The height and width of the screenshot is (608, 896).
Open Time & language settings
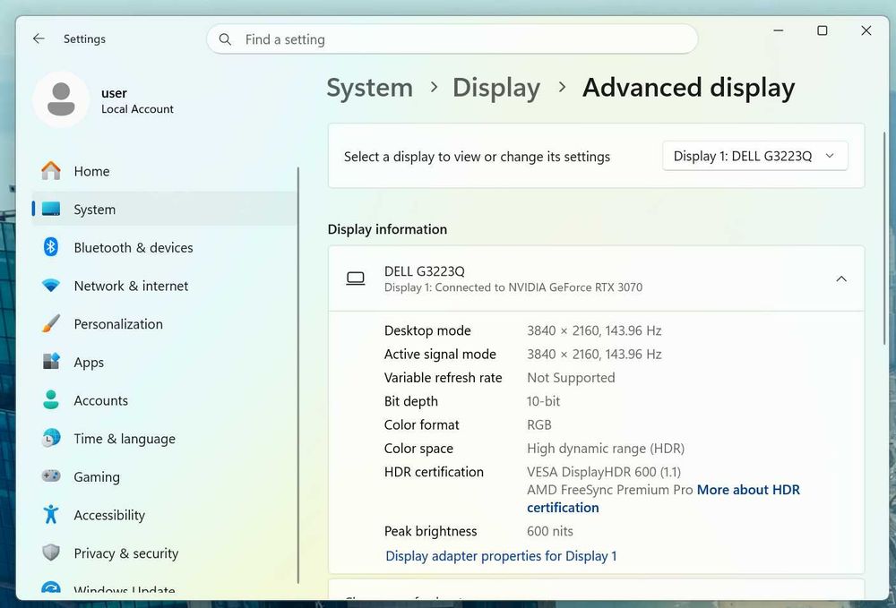165,439
